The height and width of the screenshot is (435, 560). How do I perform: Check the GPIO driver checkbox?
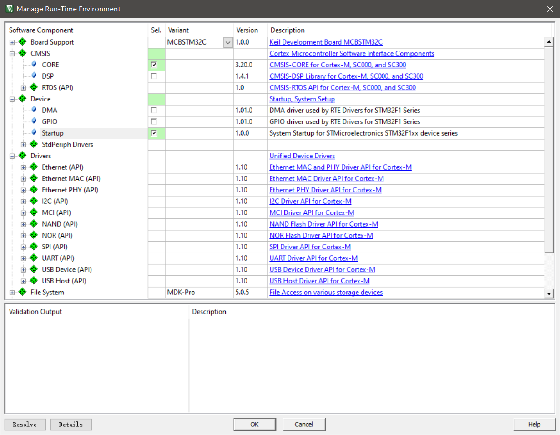coord(154,121)
